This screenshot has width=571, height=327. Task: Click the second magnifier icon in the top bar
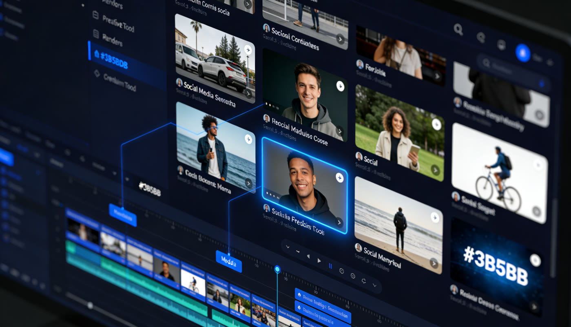(481, 37)
